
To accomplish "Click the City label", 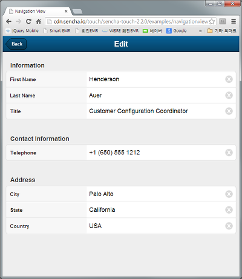I will pos(15,194).
